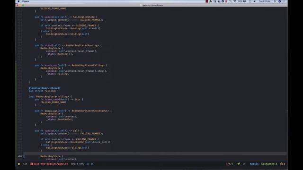Screen dimensions: 303x170
Task: Click the battery status in the menu bar
Action: [x=242, y=1]
